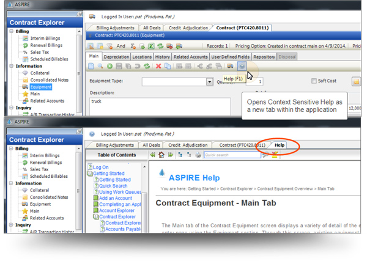Click Contract Explorer in help breadcrumb
Image resolution: width=367 pixels, height=261 pixels.
236,189
